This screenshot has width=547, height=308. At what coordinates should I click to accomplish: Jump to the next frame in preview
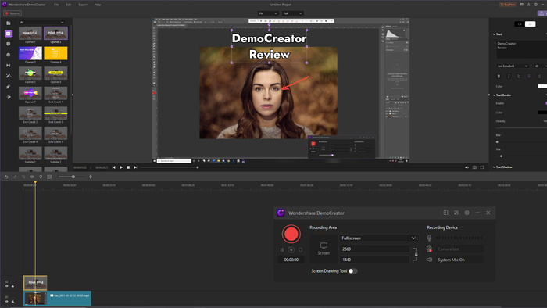135,167
